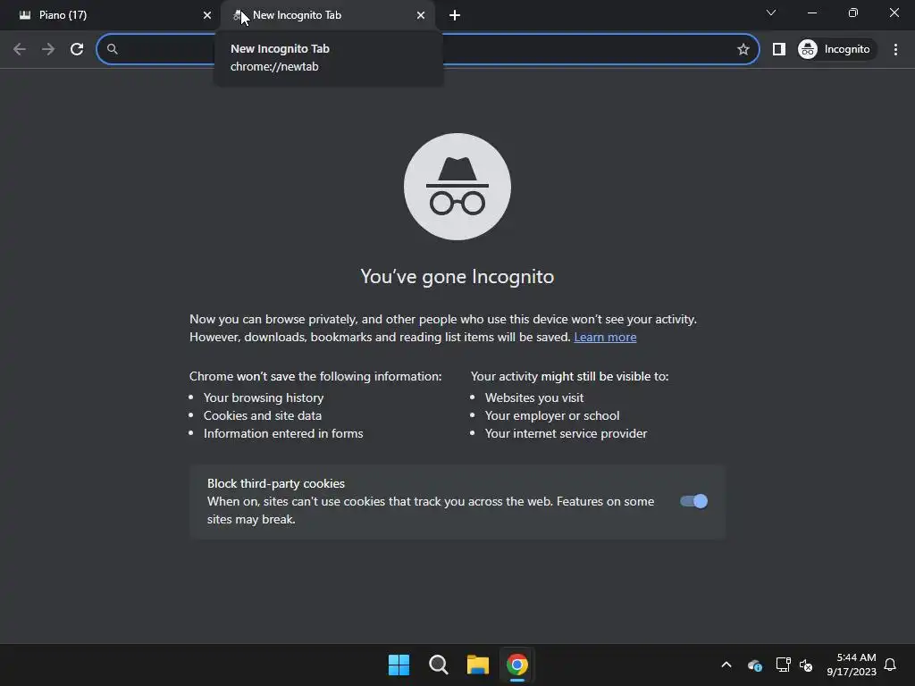915x686 pixels.
Task: Open the Incognito profile button
Action: tap(836, 49)
